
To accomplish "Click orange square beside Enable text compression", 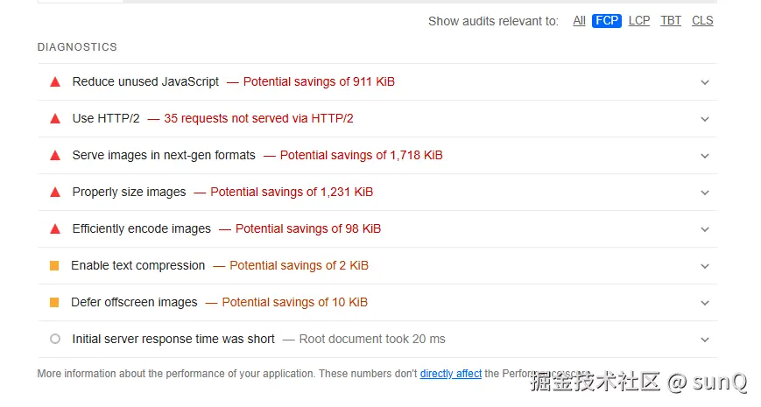I will click(x=54, y=266).
